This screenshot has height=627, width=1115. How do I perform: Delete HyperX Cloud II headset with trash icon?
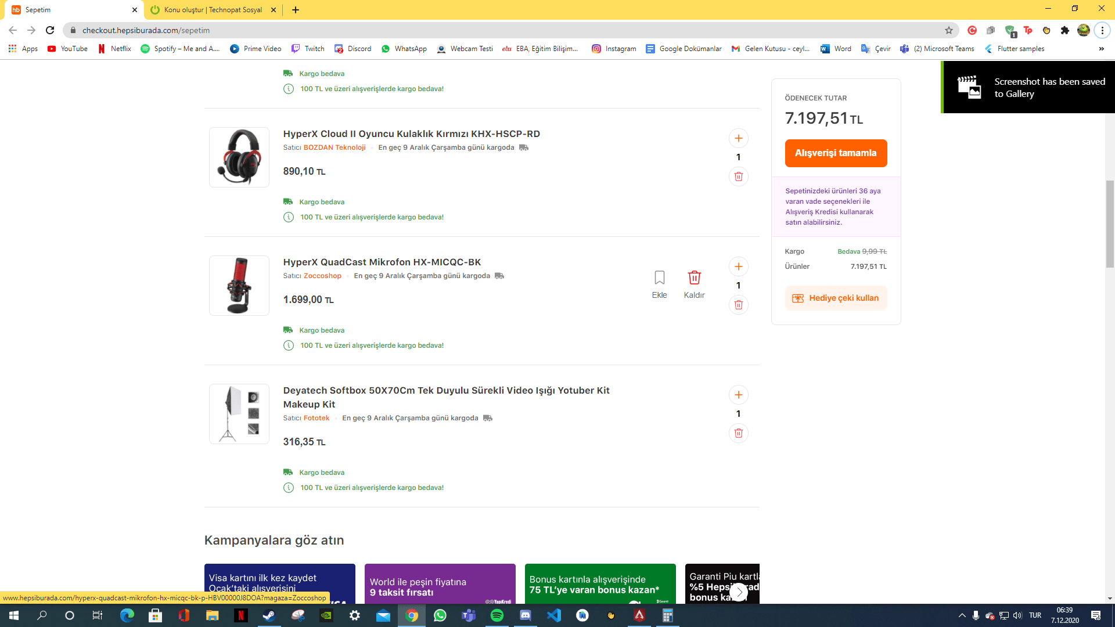click(738, 176)
